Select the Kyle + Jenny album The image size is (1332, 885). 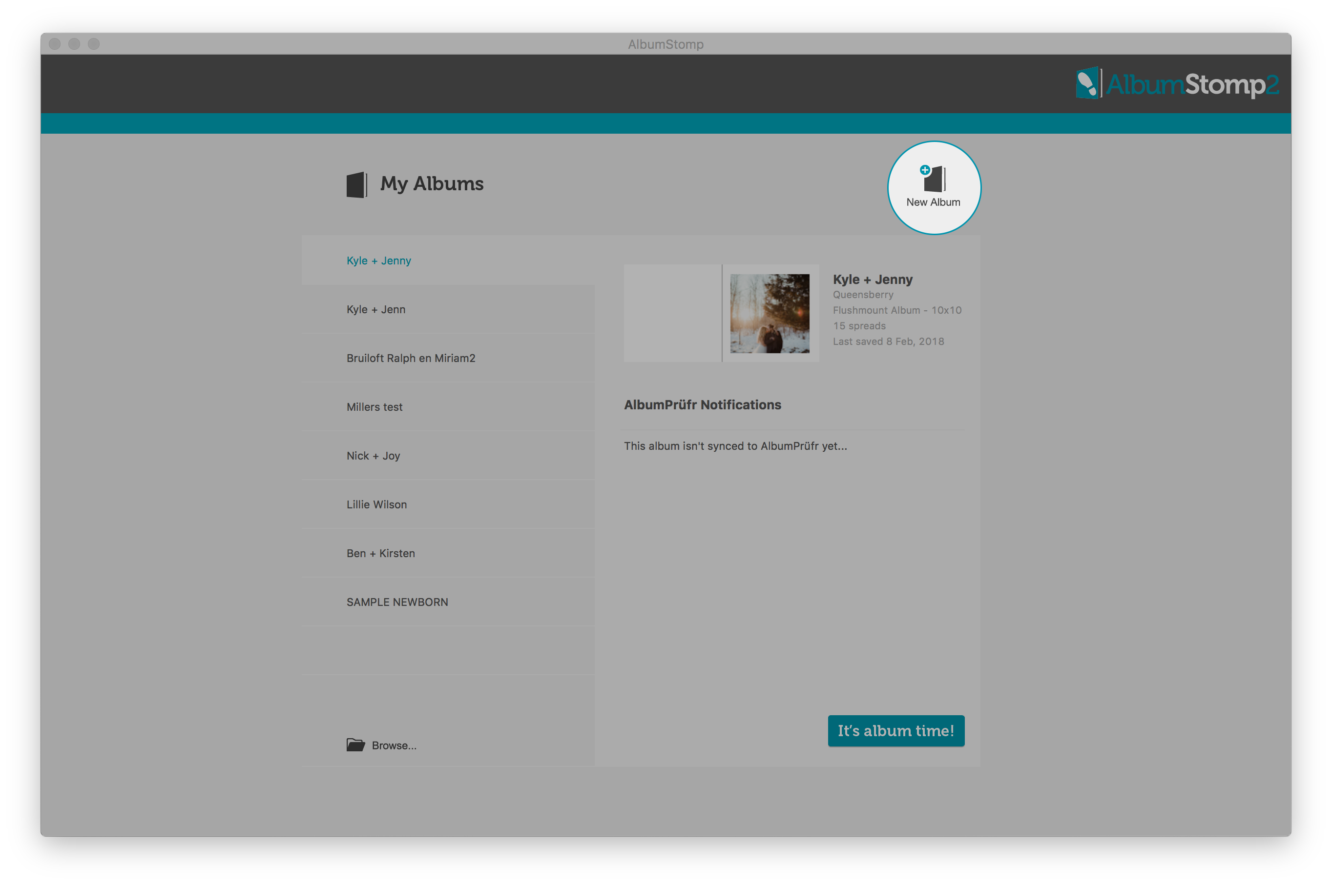(449, 260)
